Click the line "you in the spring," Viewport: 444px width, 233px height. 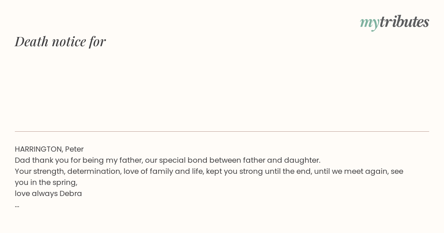pos(46,182)
